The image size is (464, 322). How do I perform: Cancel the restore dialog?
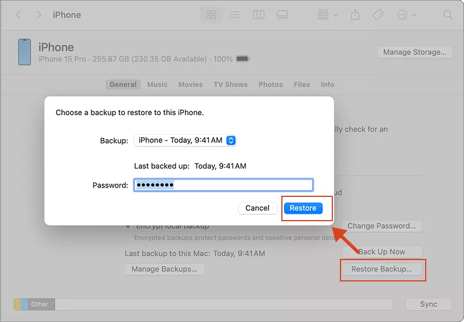[x=258, y=208]
